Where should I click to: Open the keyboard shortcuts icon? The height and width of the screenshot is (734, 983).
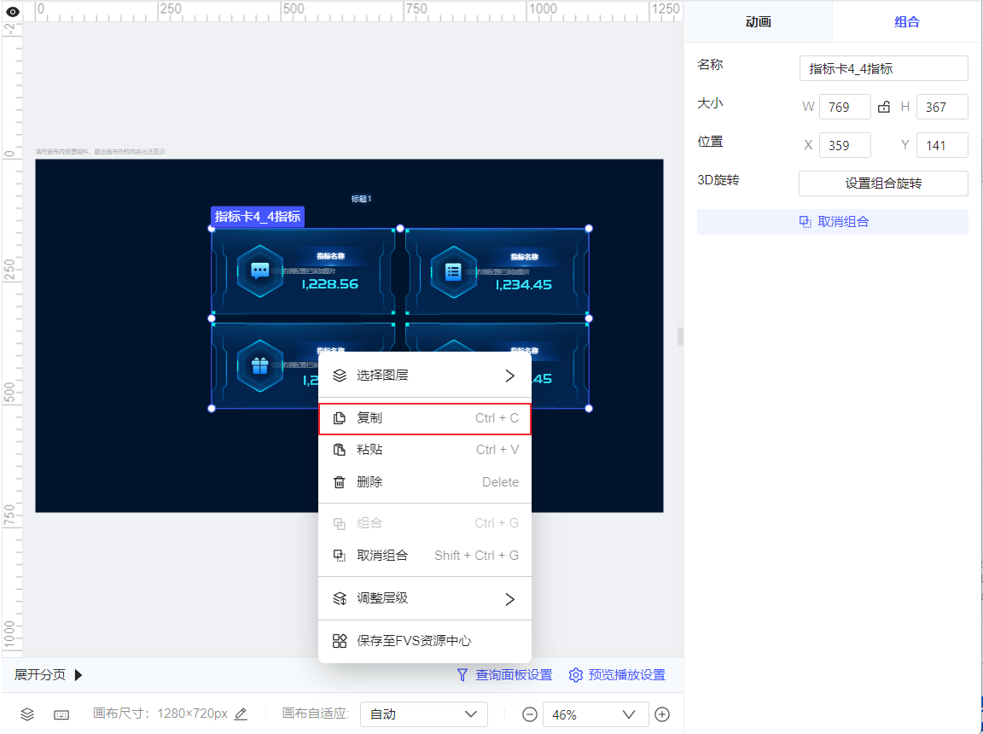point(61,714)
